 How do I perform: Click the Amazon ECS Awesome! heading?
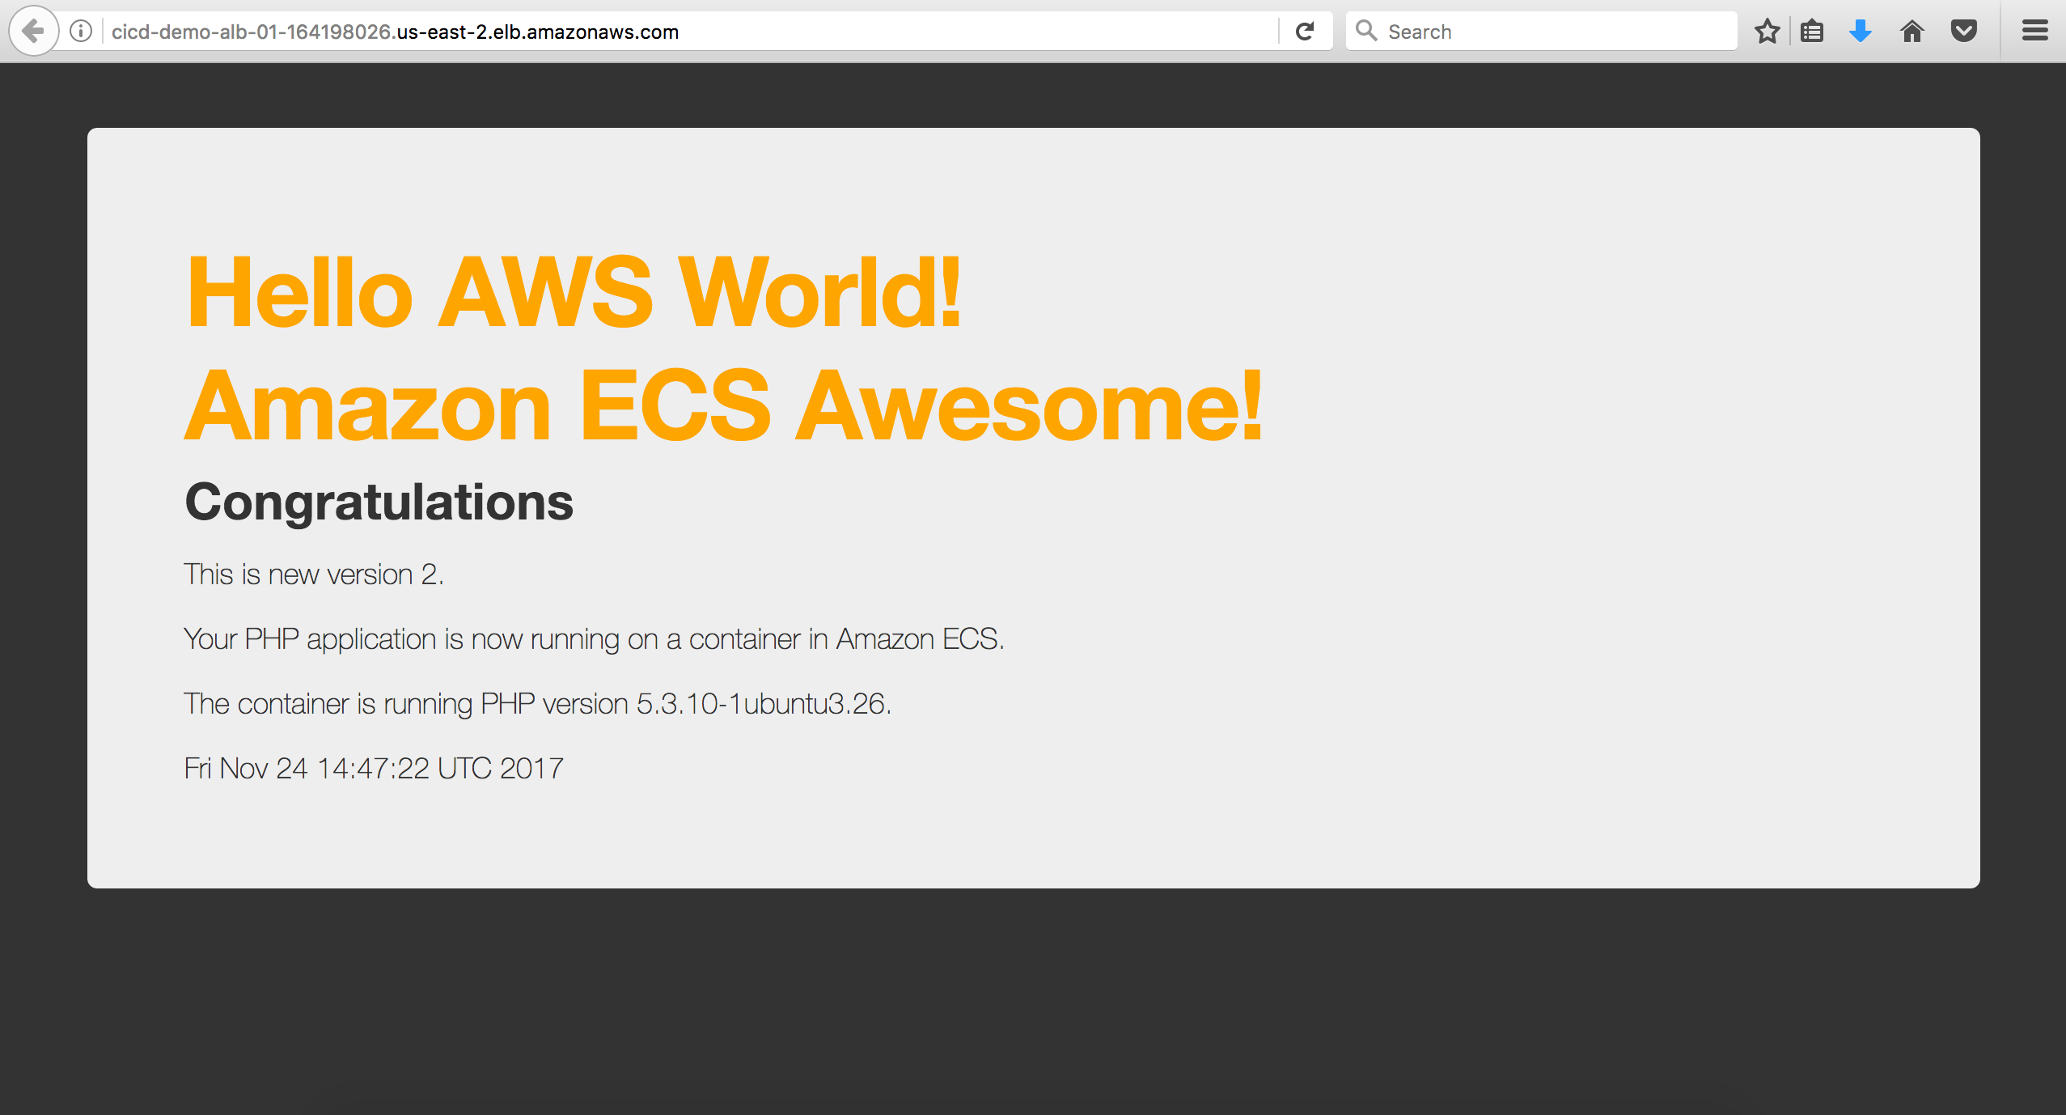(x=722, y=406)
